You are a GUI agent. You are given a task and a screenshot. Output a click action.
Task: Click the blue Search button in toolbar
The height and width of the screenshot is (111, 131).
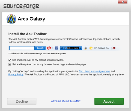(x=40, y=48)
